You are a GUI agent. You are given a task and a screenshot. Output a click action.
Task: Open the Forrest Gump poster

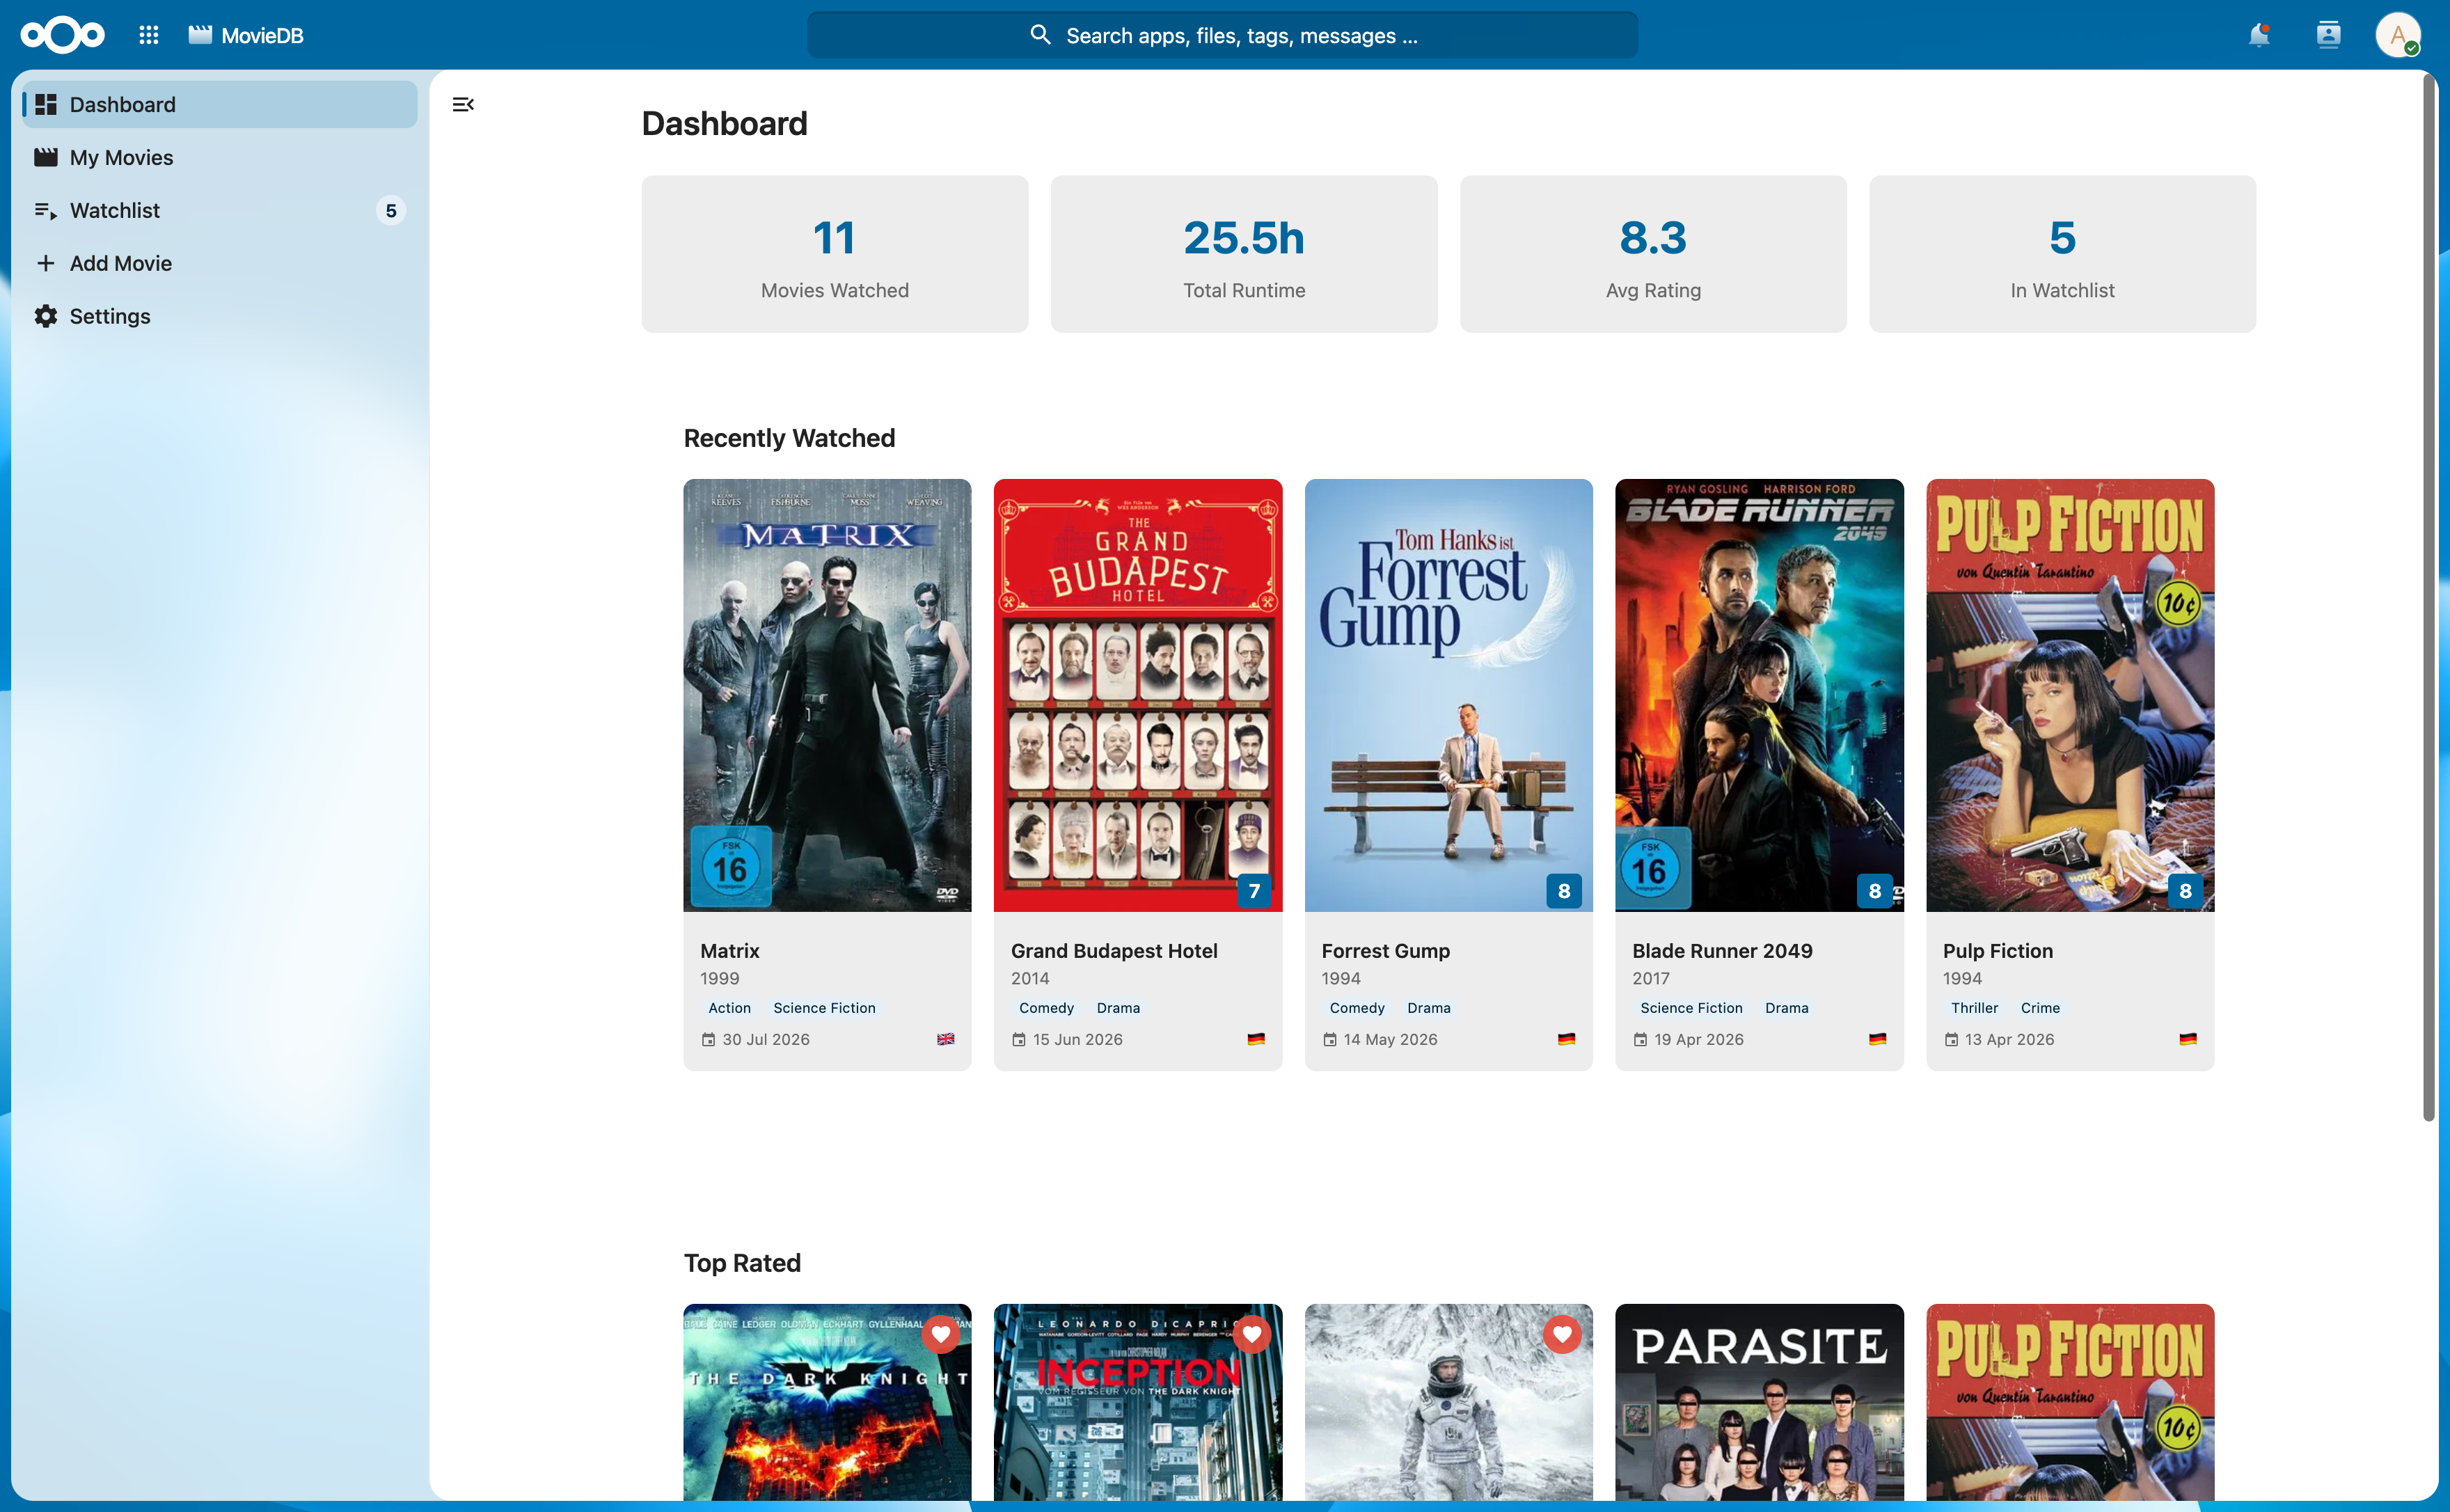tap(1448, 695)
